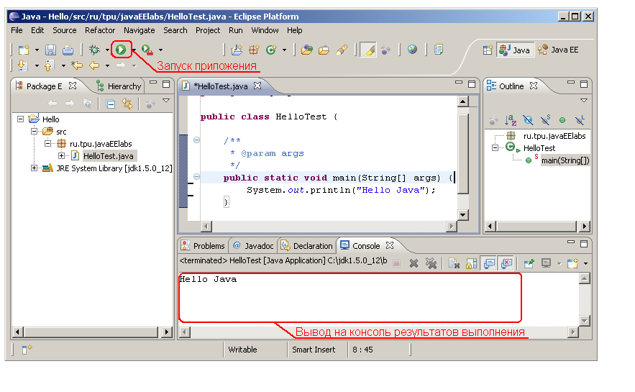Collapse HelloTest class in the Outline
The image size is (635, 392).
coord(495,148)
